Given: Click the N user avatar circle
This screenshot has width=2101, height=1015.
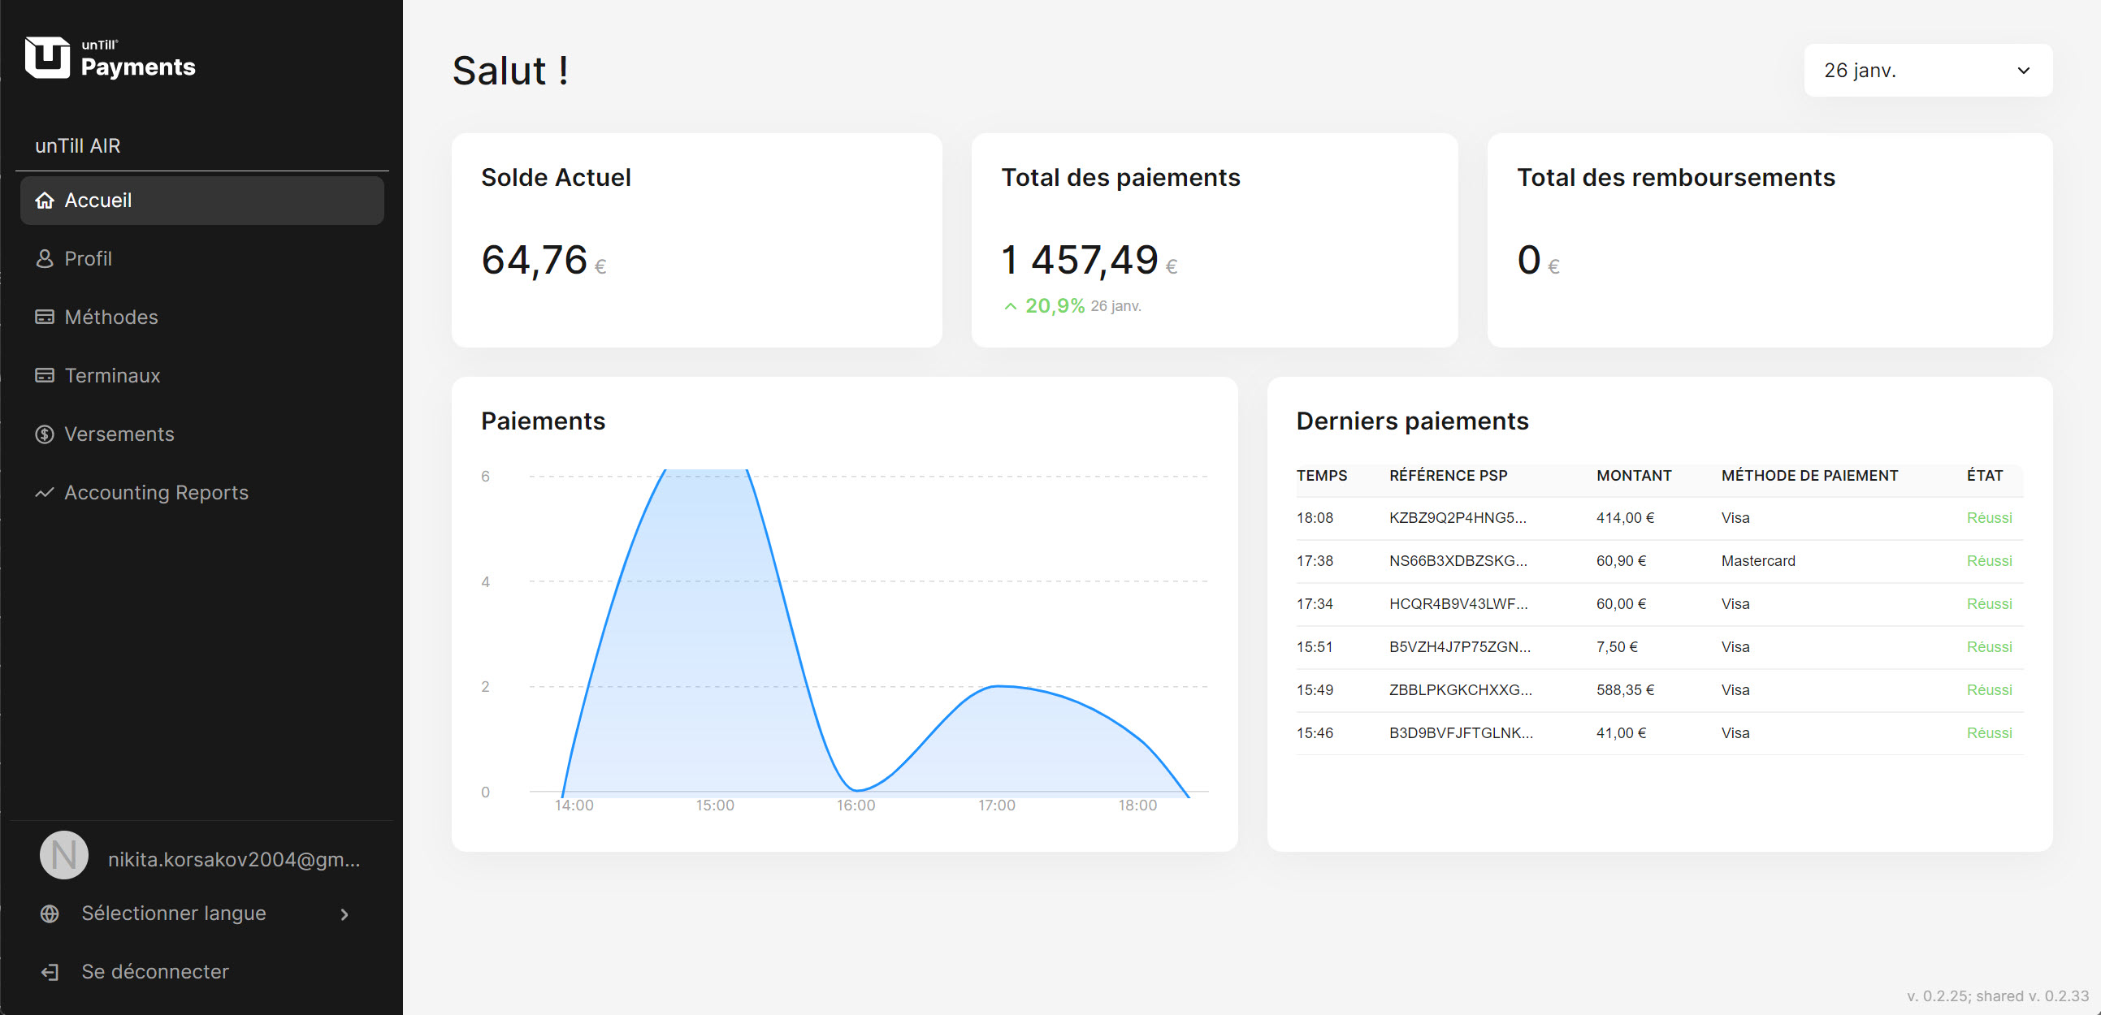Looking at the screenshot, I should pyautogui.click(x=64, y=855).
